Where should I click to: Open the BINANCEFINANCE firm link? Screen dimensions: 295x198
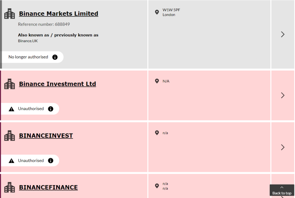pyautogui.click(x=48, y=187)
